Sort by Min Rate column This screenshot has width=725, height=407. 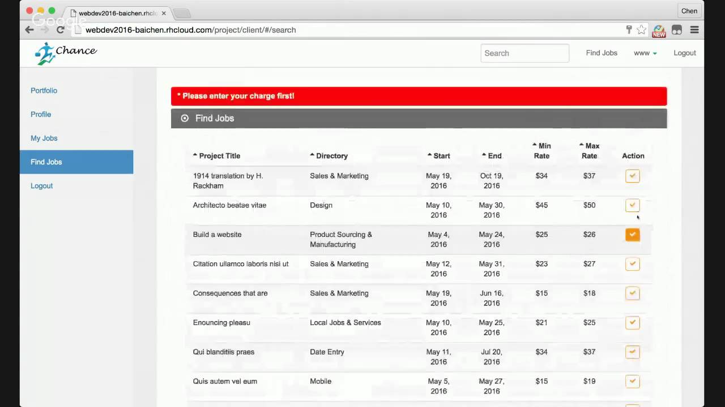click(541, 151)
